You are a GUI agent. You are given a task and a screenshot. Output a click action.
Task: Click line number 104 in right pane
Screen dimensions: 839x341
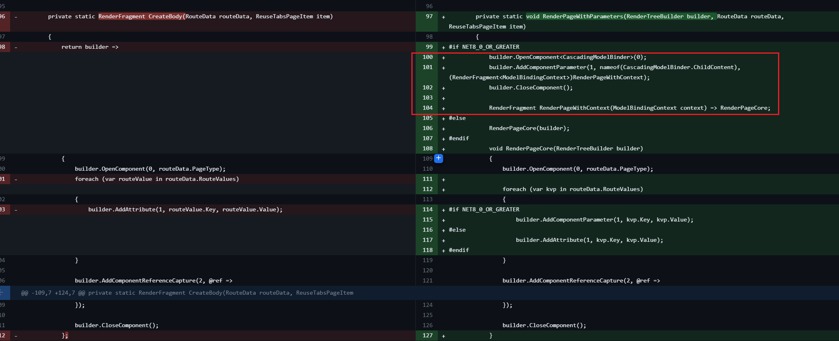pos(427,108)
